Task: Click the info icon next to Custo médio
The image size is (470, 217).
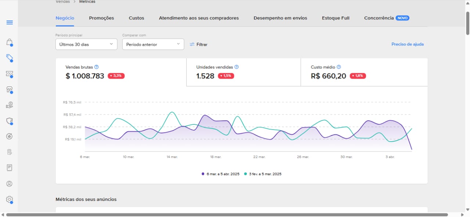Action: click(339, 67)
